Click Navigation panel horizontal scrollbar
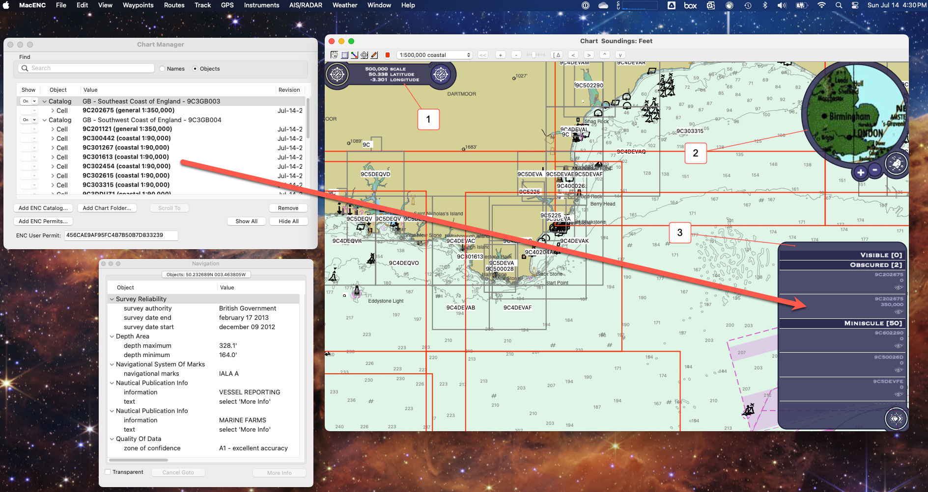This screenshot has width=928, height=492. pyautogui.click(x=139, y=460)
